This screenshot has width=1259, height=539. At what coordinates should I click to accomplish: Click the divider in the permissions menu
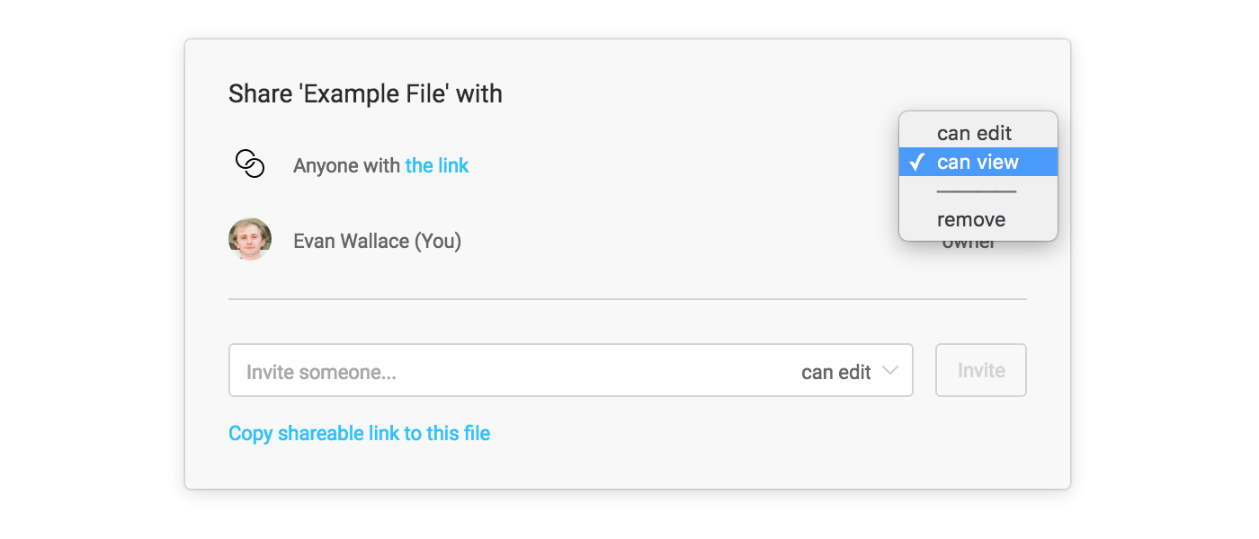[x=977, y=190]
